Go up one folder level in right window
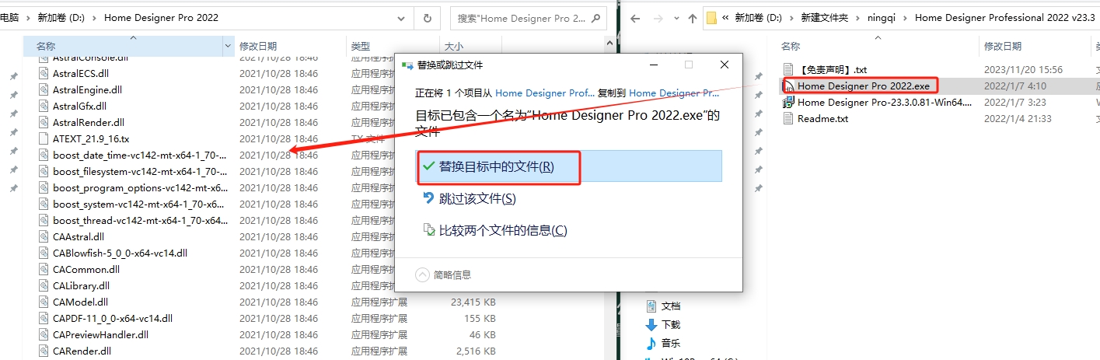Screen dimensions: 1100x360 pos(692,18)
